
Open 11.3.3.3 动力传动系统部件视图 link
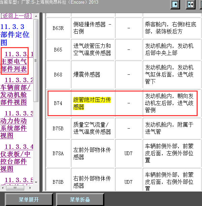pyautogui.click(x=16, y=125)
